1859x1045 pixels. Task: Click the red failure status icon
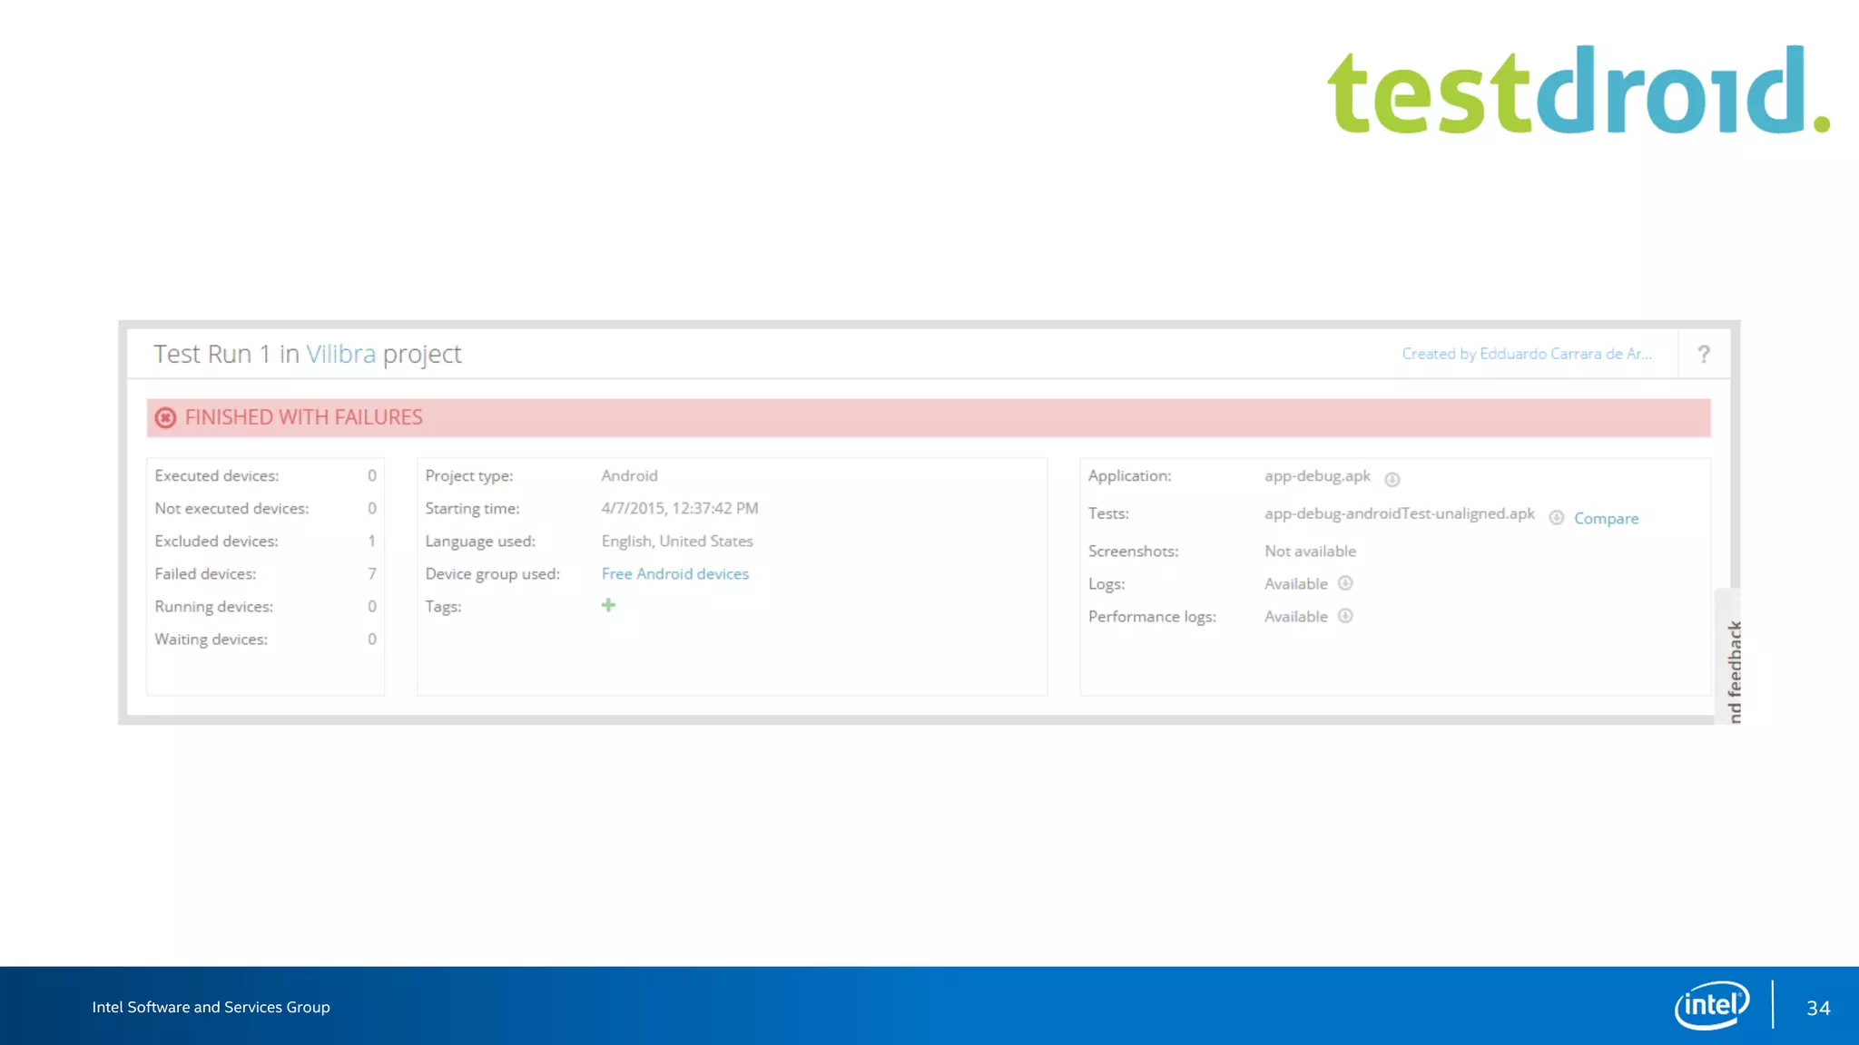(x=165, y=418)
